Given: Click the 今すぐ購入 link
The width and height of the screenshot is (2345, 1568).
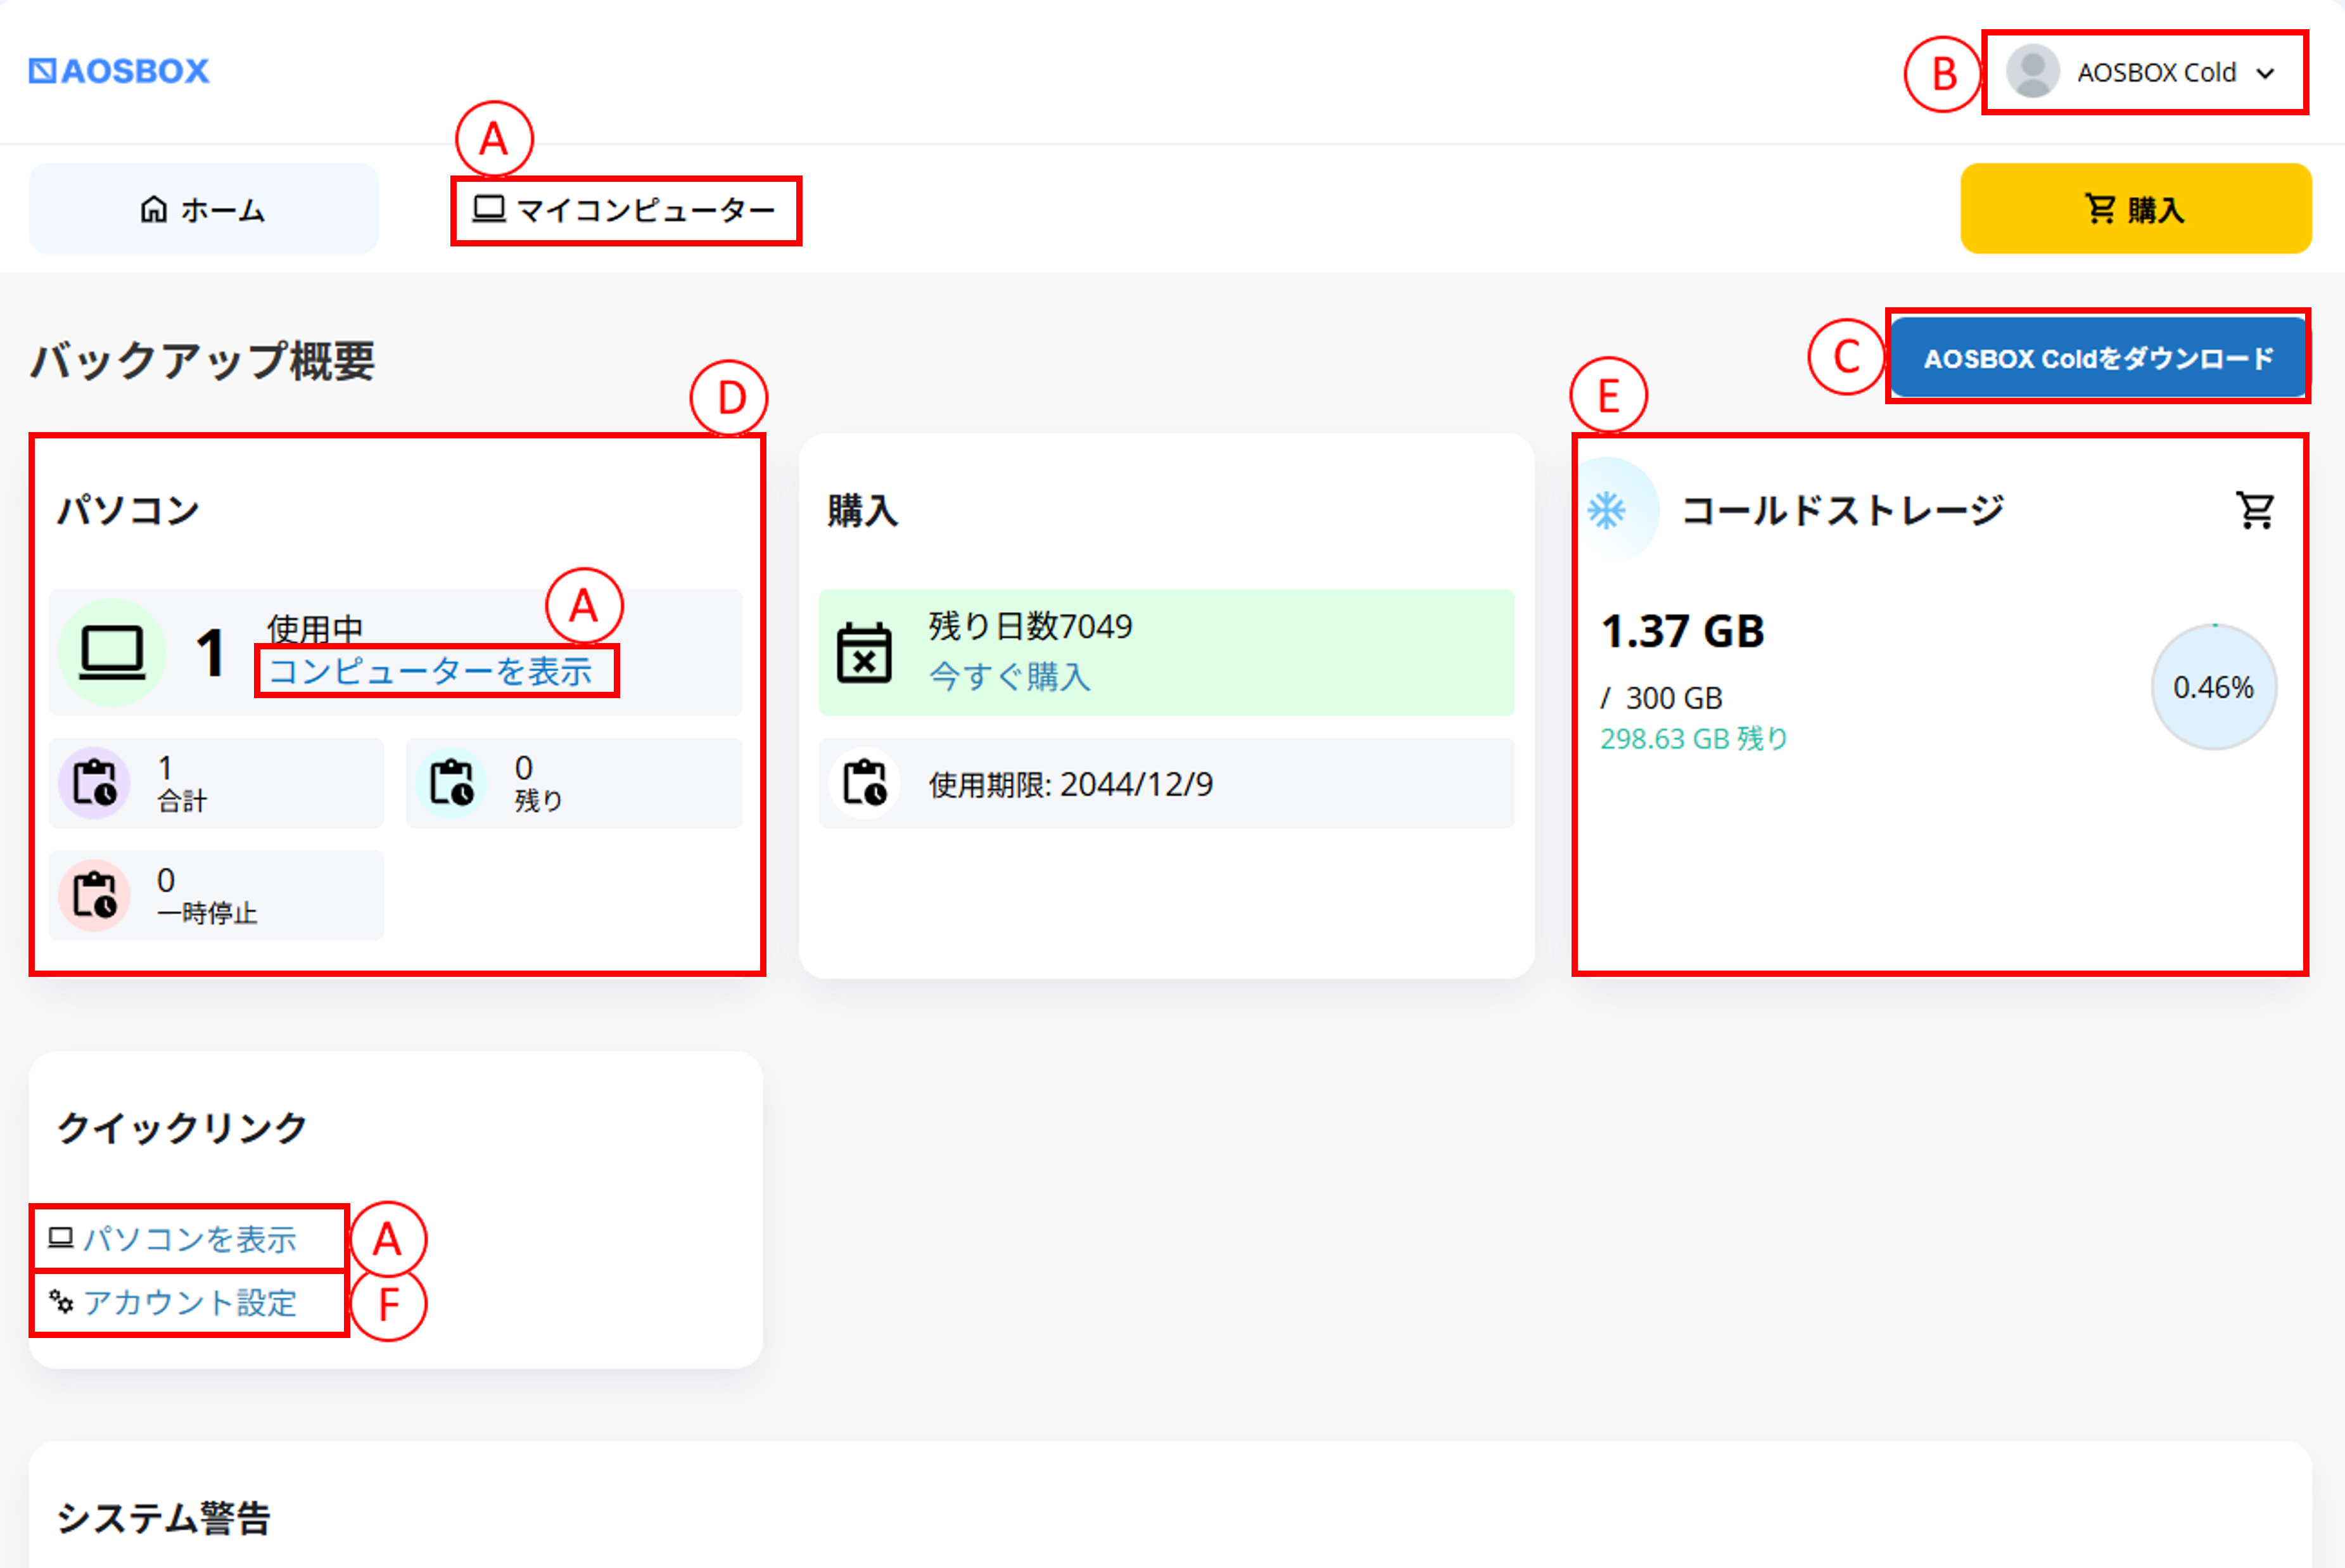Looking at the screenshot, I should [1010, 677].
